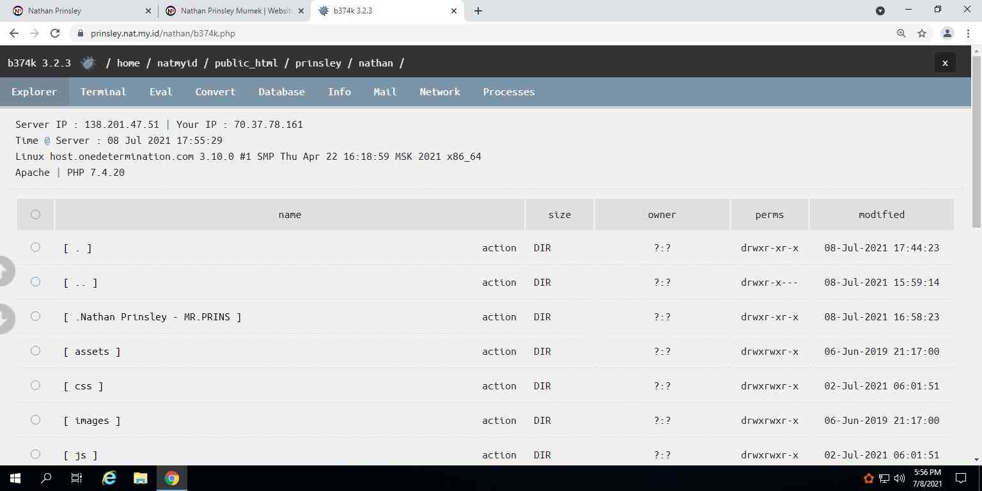Click the volume icon in system tray

point(900,478)
